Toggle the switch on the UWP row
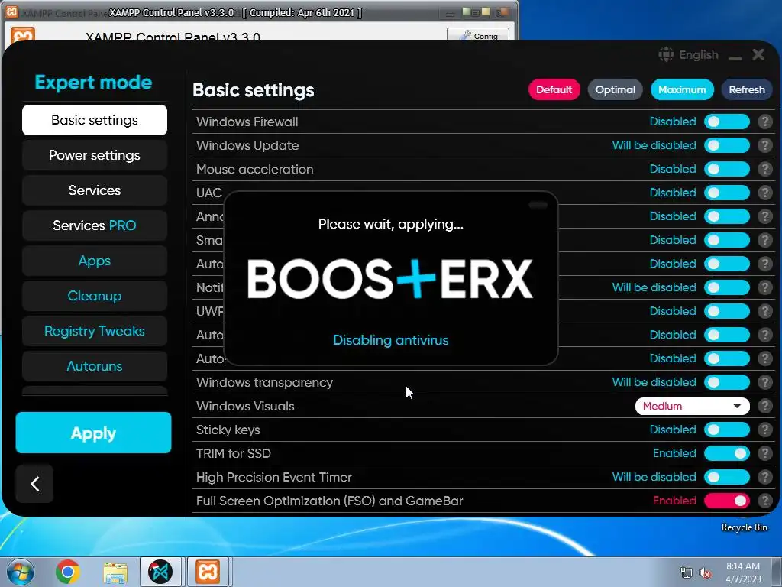The width and height of the screenshot is (782, 587). (x=727, y=311)
